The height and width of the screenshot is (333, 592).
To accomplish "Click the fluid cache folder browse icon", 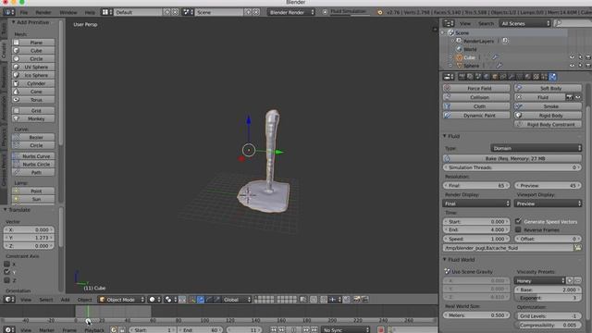I will pos(577,248).
